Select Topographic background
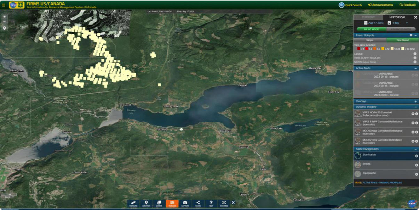Image resolution: width=419 pixels, height=210 pixels. point(386,174)
